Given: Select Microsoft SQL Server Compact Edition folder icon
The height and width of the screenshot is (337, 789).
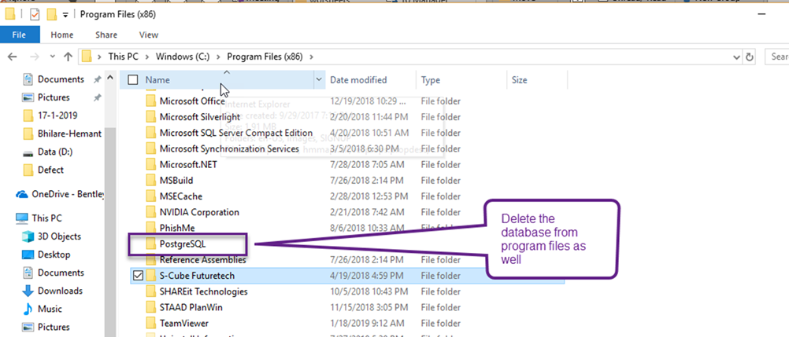Looking at the screenshot, I should pos(151,133).
